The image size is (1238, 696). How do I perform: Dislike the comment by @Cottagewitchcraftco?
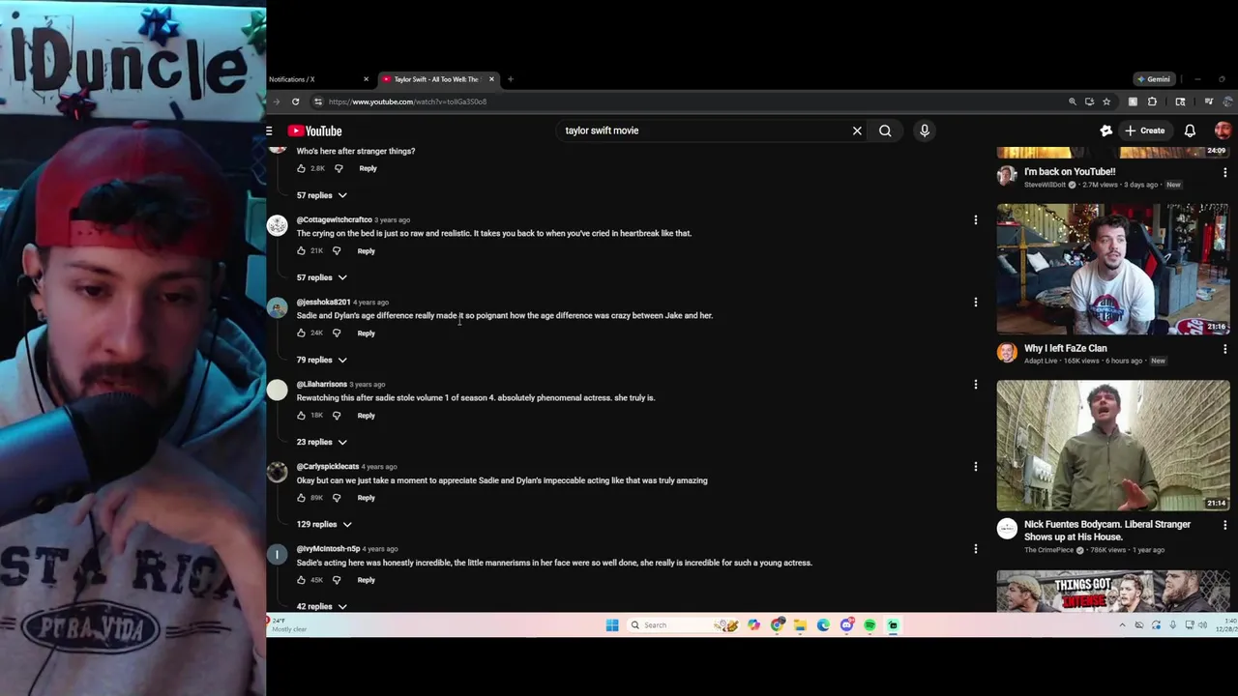(x=337, y=250)
